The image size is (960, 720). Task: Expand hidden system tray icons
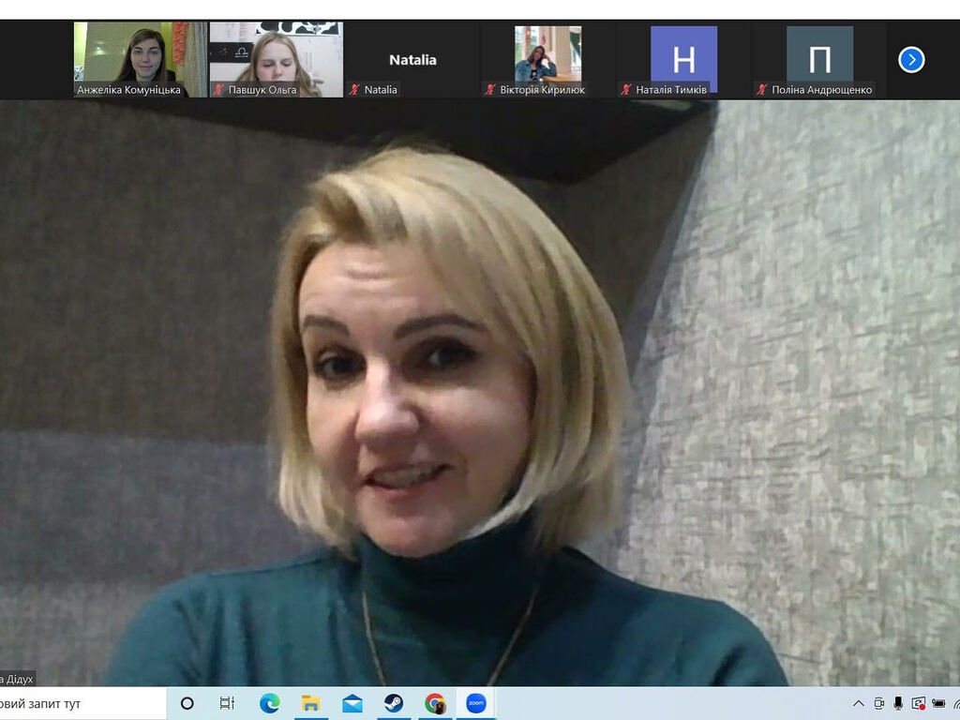(x=858, y=703)
